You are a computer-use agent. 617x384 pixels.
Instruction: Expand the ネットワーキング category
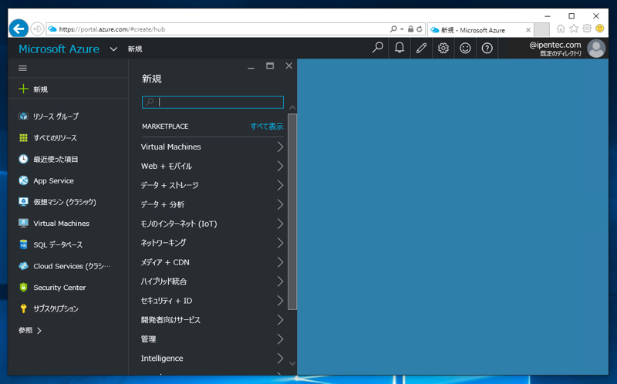[212, 243]
